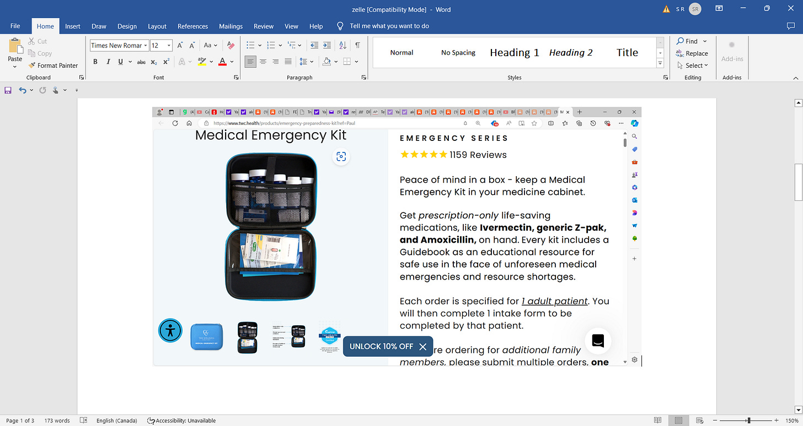This screenshot has width=803, height=426.
Task: Toggle underline formatting
Action: [121, 62]
